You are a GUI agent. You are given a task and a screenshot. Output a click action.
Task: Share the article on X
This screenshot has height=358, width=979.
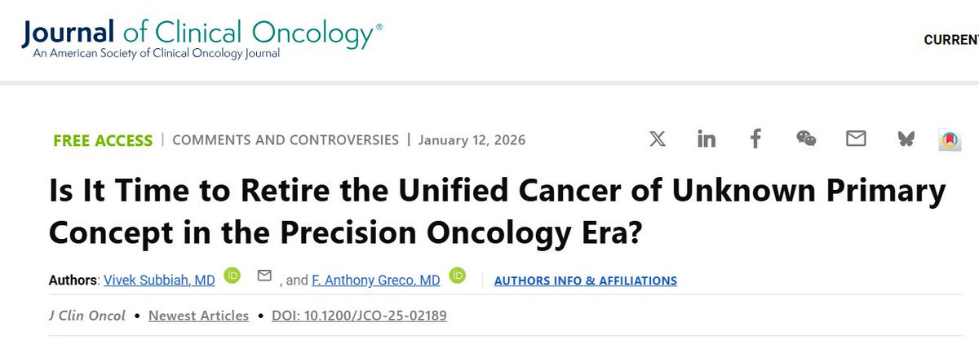point(658,139)
